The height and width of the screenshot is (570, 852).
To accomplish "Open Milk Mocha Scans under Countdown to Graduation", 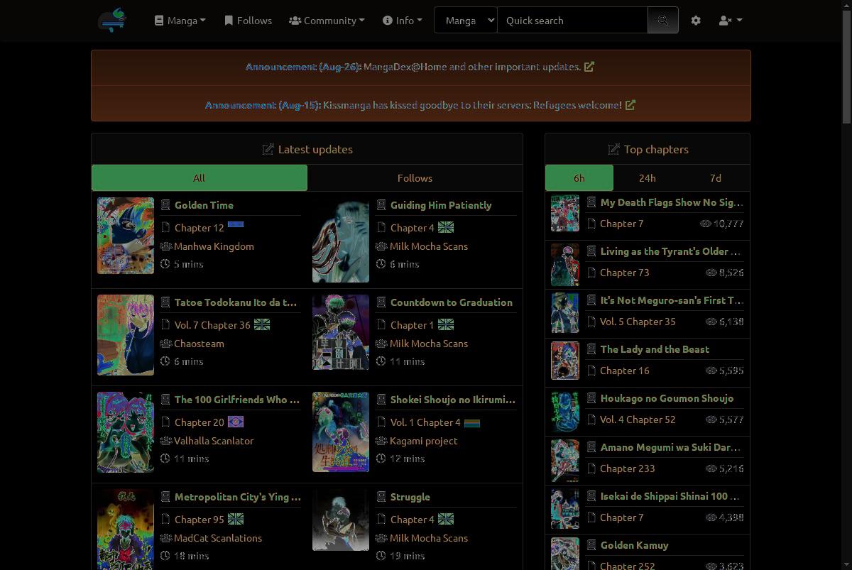I will click(x=429, y=344).
